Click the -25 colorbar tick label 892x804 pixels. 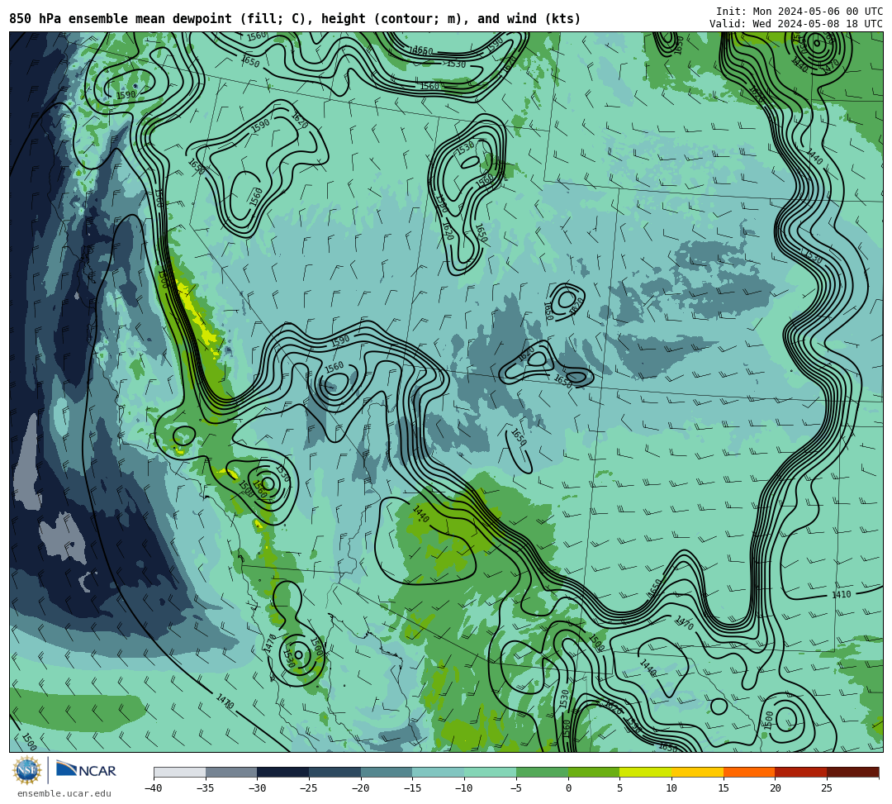[309, 788]
